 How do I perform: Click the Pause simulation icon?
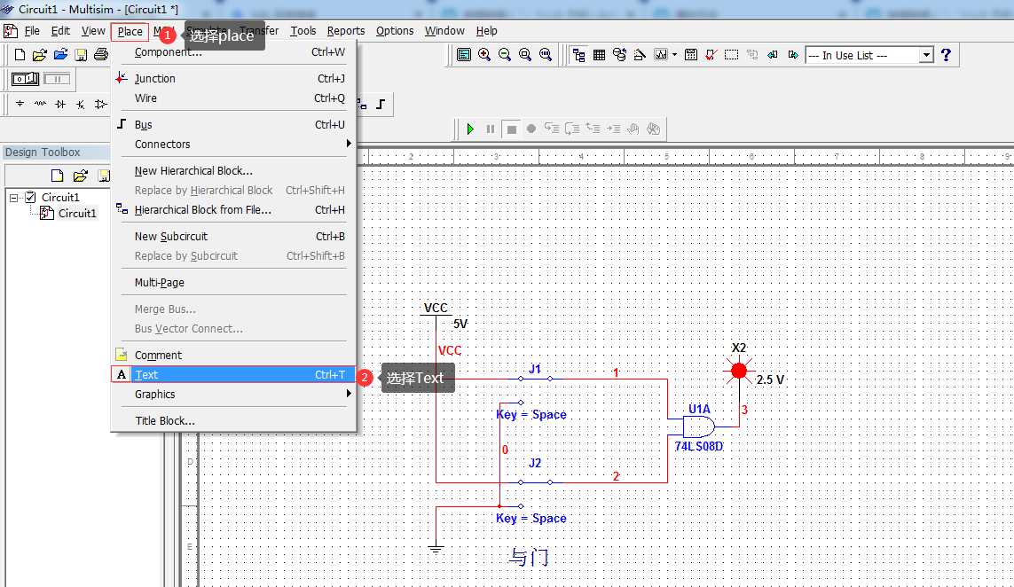point(491,129)
